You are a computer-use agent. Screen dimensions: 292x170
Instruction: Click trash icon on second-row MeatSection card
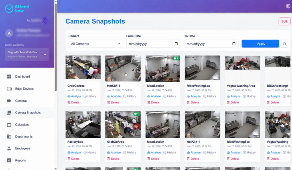click(x=149, y=159)
